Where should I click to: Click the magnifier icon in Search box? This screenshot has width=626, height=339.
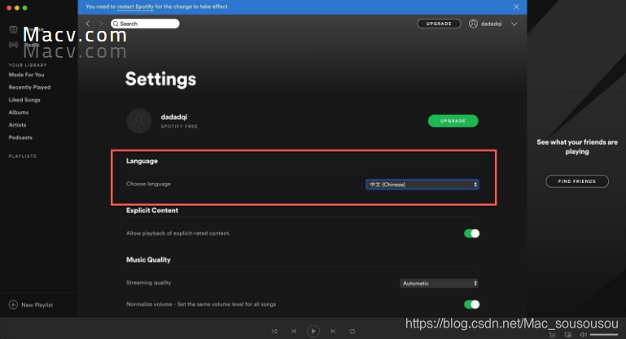coord(116,24)
